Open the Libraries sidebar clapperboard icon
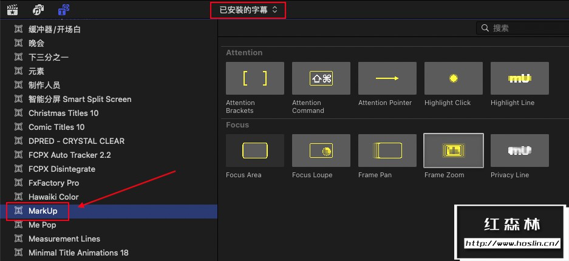569x261 pixels. (x=13, y=10)
